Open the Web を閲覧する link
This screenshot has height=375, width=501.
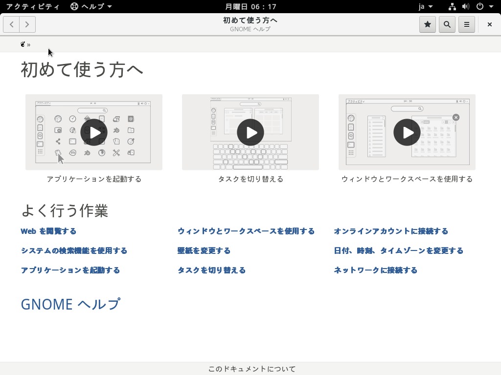coord(48,231)
